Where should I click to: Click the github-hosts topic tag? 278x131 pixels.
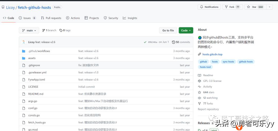[x=246, y=62]
